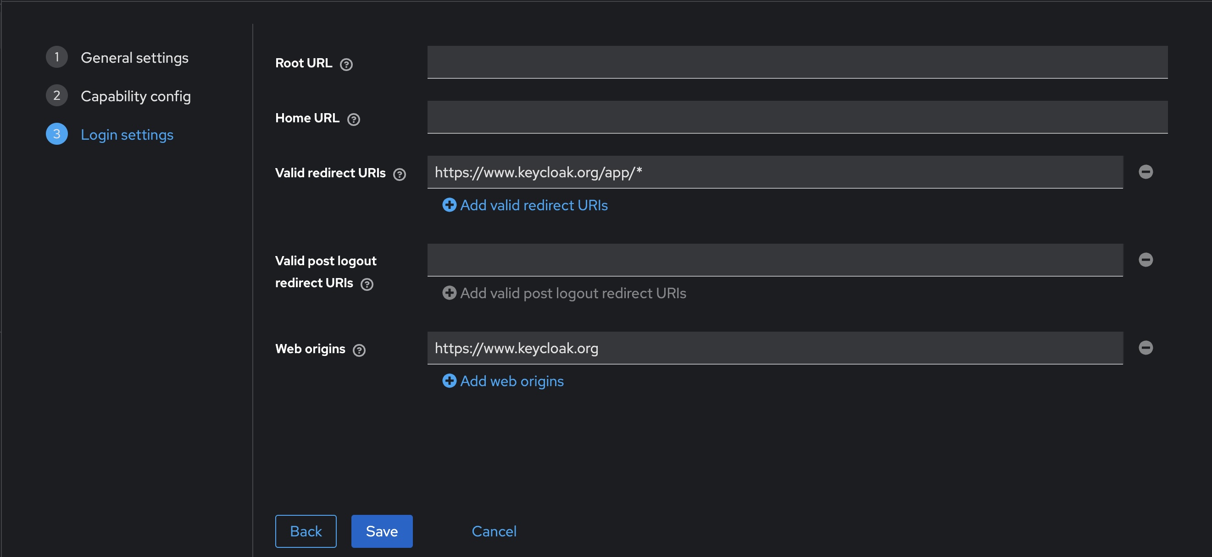
Task: Add another web origin
Action: [503, 381]
